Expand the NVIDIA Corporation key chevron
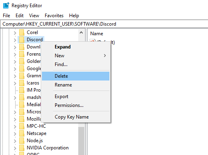This screenshot has width=208, height=155. click(15, 148)
